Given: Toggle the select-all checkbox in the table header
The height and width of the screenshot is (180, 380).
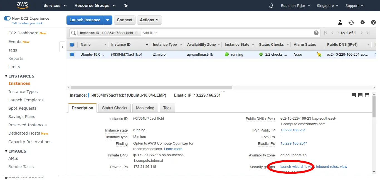Looking at the screenshot, I should point(72,45).
